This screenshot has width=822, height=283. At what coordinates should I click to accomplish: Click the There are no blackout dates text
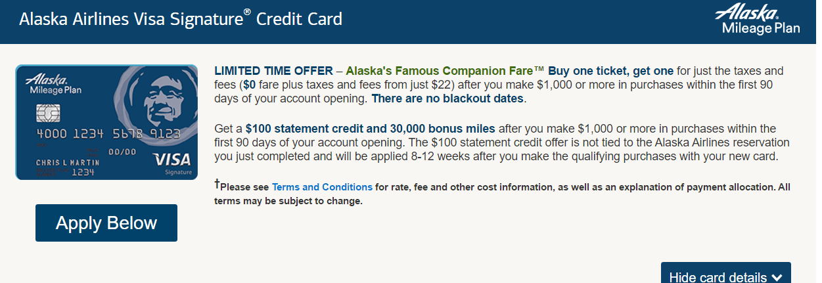click(447, 99)
